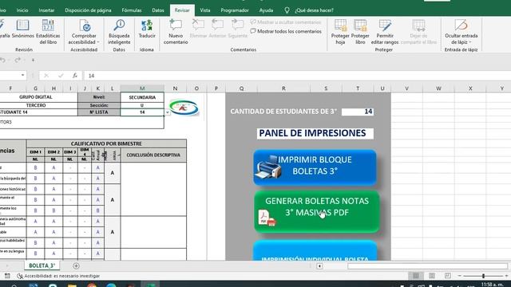This screenshot has height=287, width=511.
Task: Open the Nº LISTA dropdown arrow
Action: tap(168, 112)
